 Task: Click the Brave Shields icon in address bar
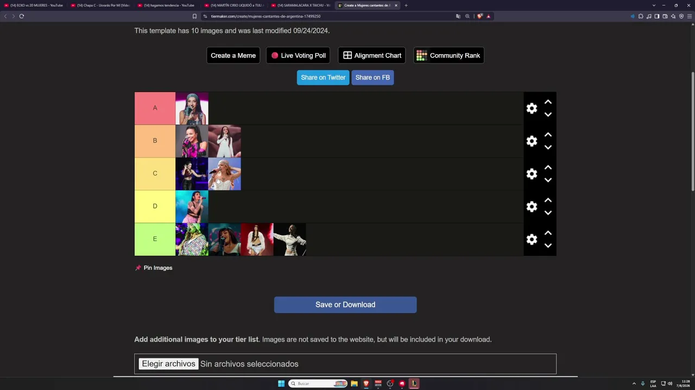pyautogui.click(x=480, y=16)
